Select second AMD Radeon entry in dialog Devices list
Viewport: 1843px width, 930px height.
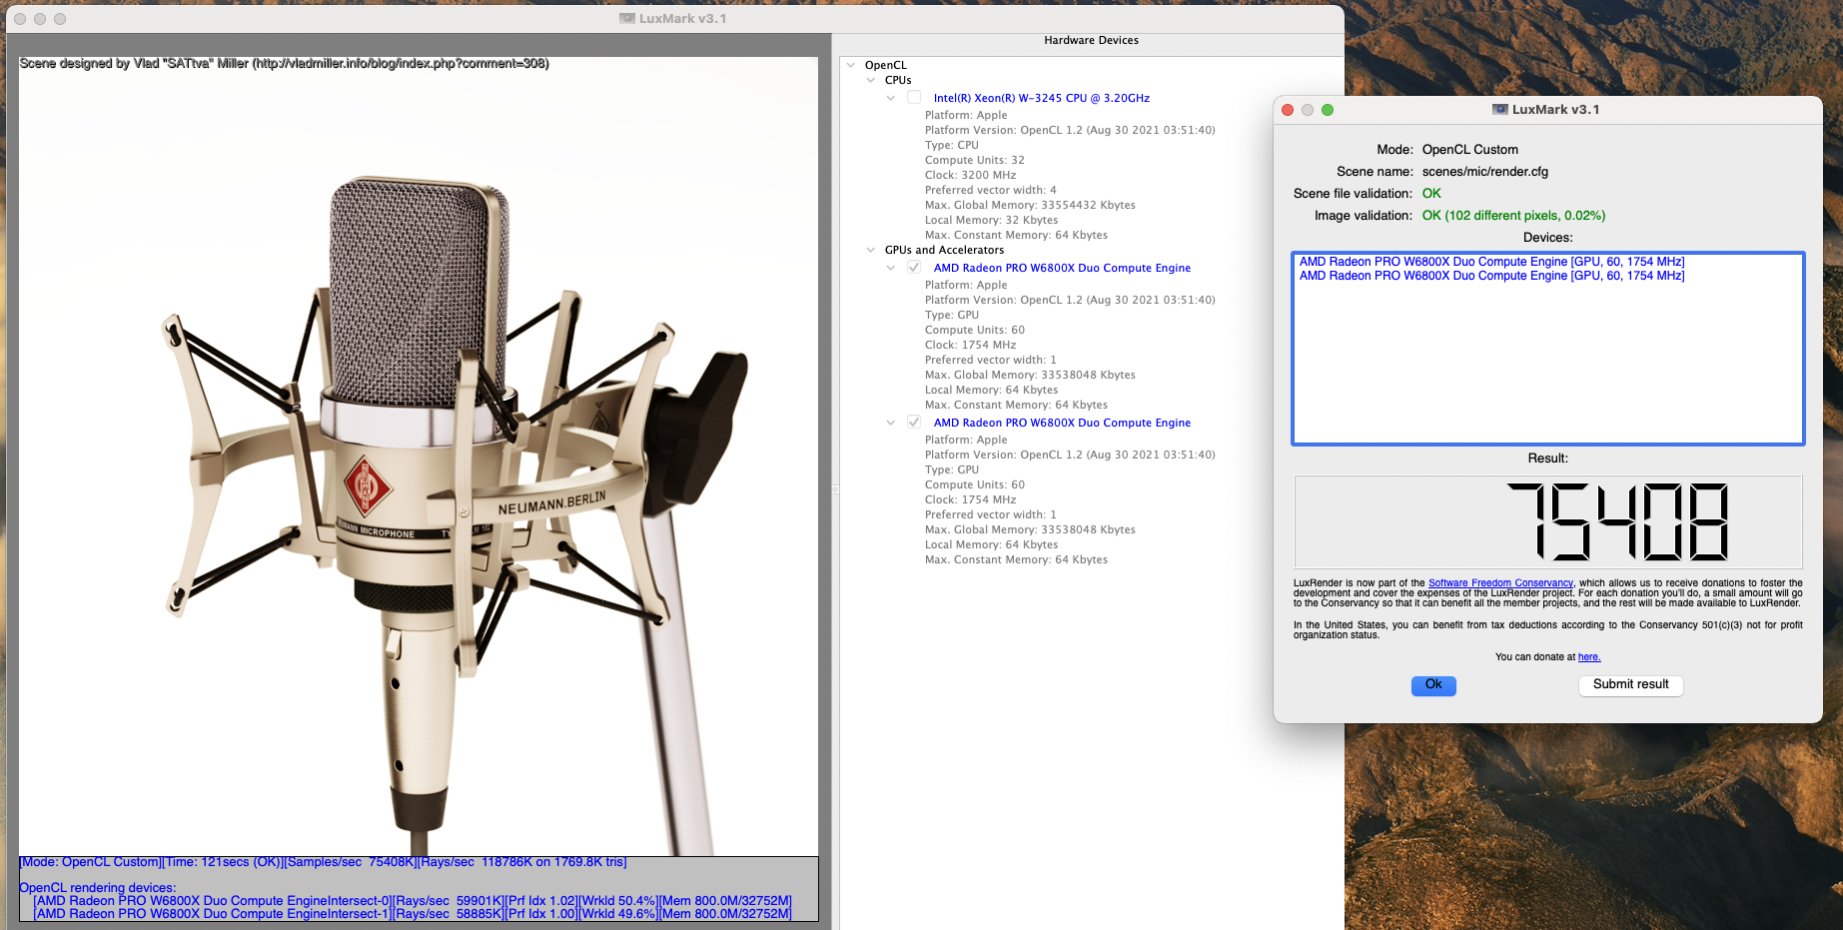[1491, 276]
